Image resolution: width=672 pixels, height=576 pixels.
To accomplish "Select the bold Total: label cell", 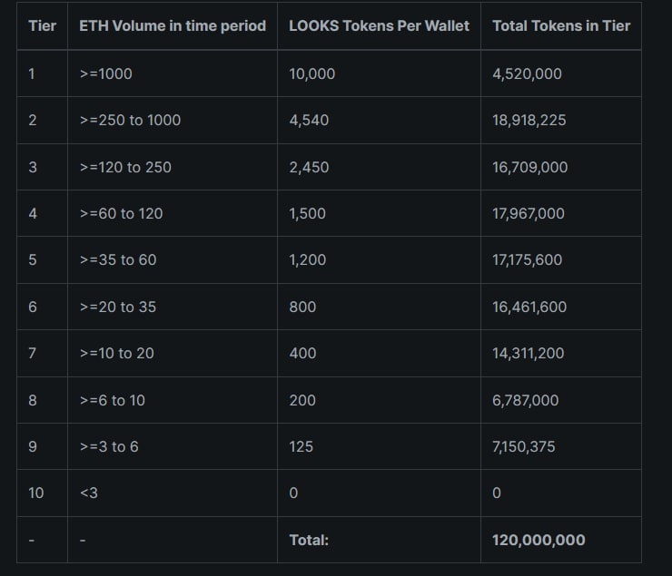I will pyautogui.click(x=379, y=540).
